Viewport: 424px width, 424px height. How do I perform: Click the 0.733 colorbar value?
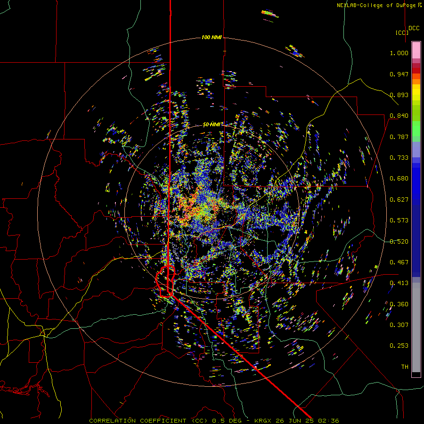tap(399, 158)
